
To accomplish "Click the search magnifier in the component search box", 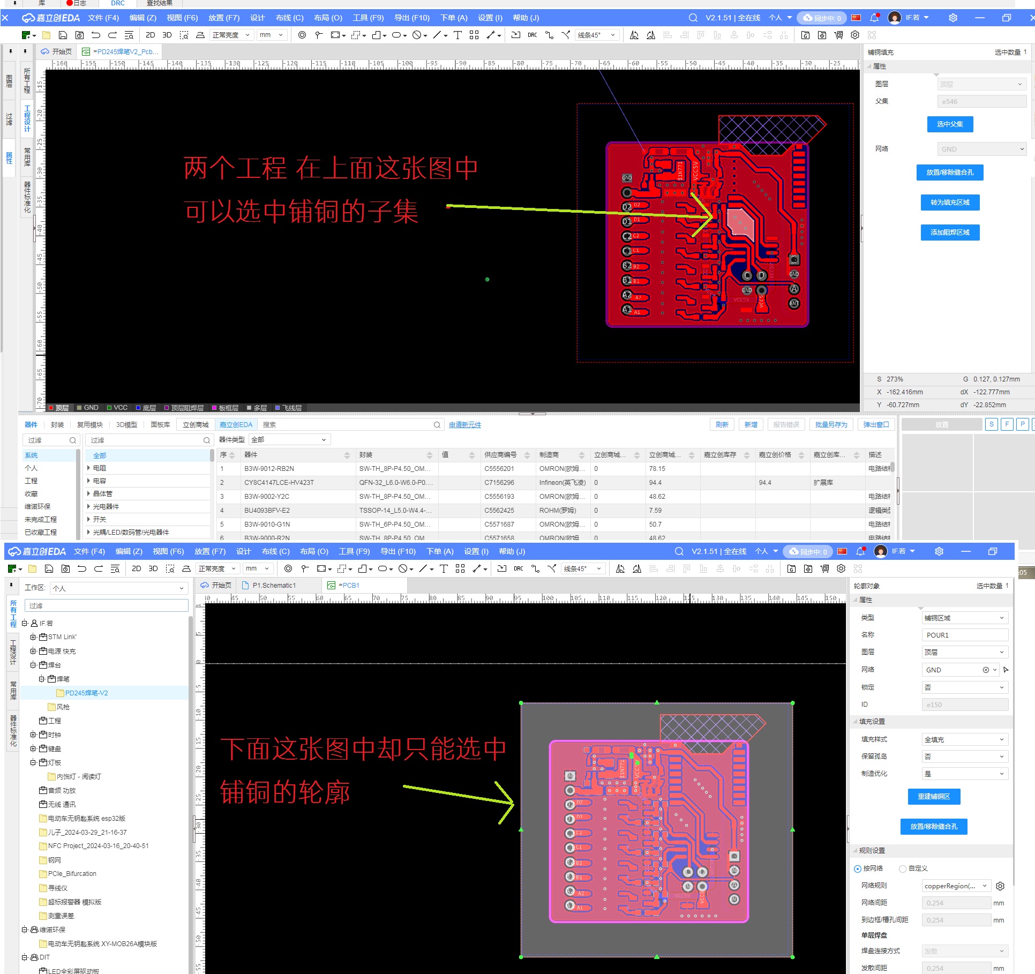I will coord(437,425).
